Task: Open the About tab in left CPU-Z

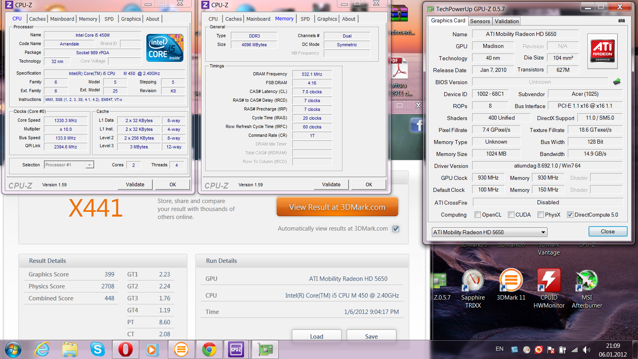Action: tap(152, 19)
